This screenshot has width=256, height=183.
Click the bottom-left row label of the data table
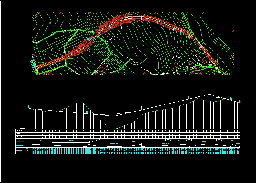pyautogui.click(x=20, y=151)
